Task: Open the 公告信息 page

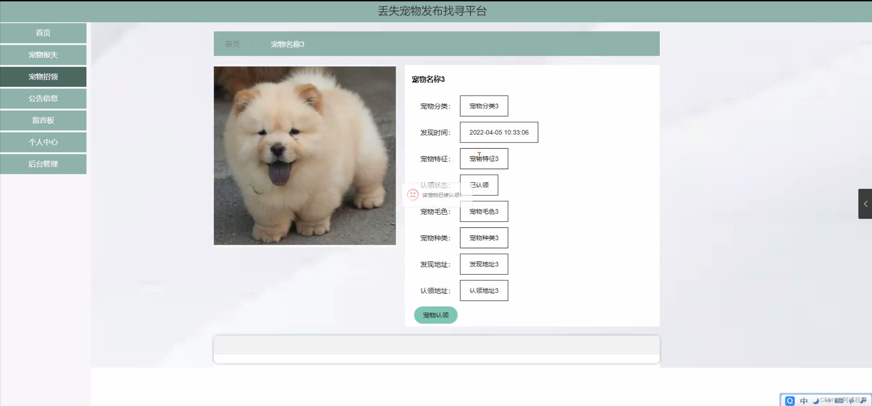Action: 43,98
